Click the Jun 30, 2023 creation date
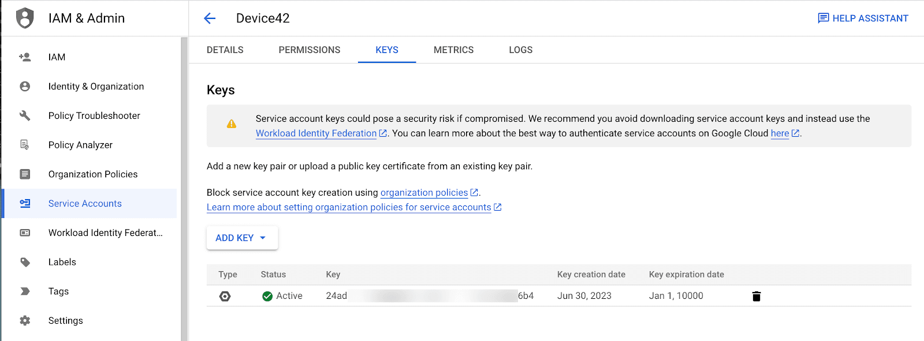 (x=584, y=296)
